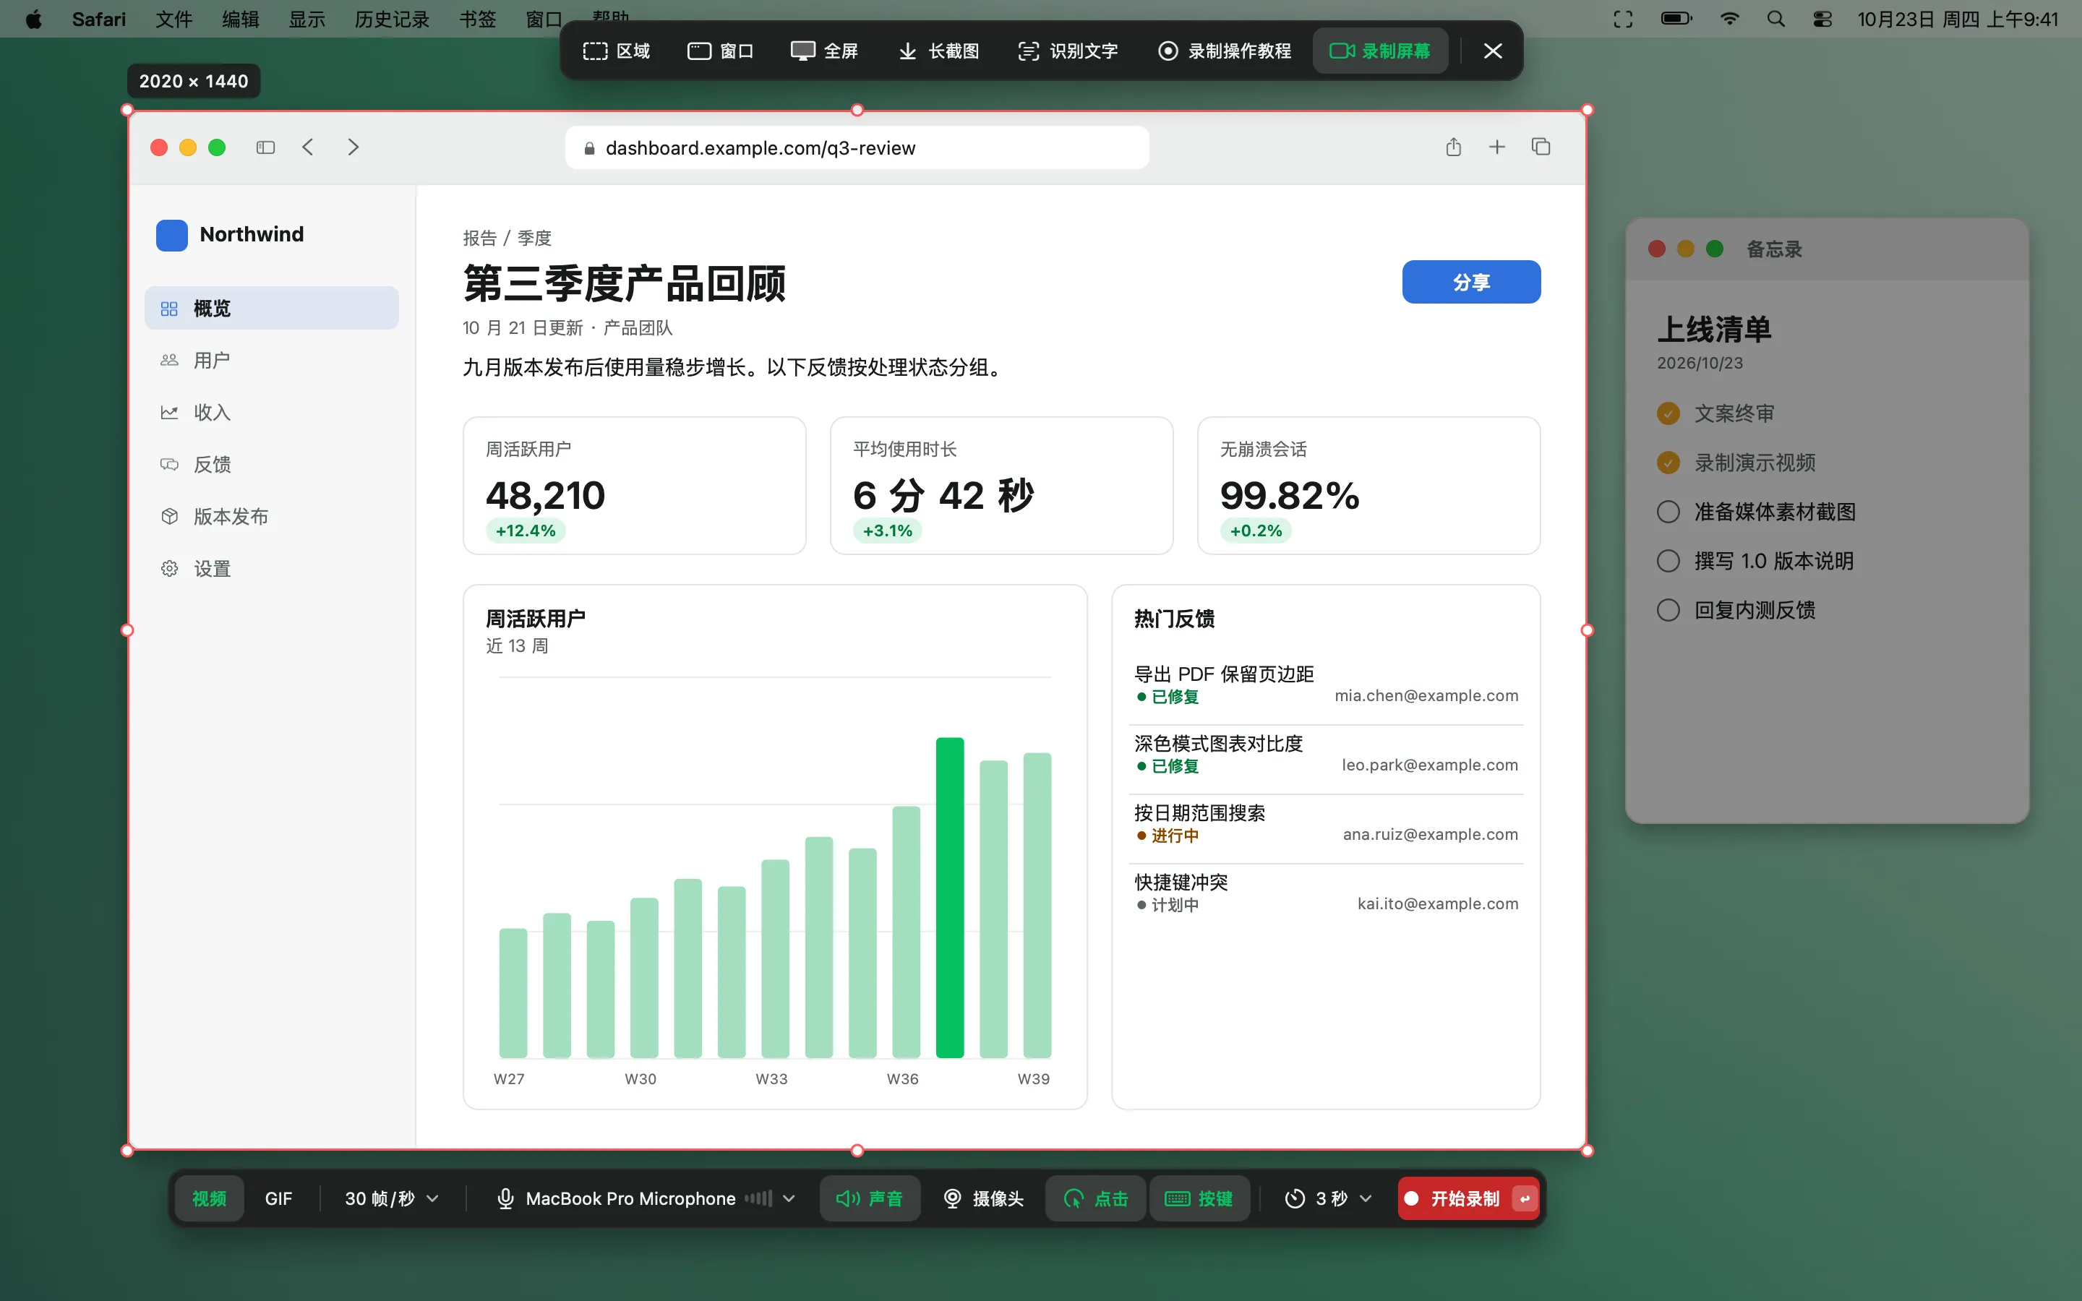Check 回复内测反馈 in 备忘录

(1668, 610)
